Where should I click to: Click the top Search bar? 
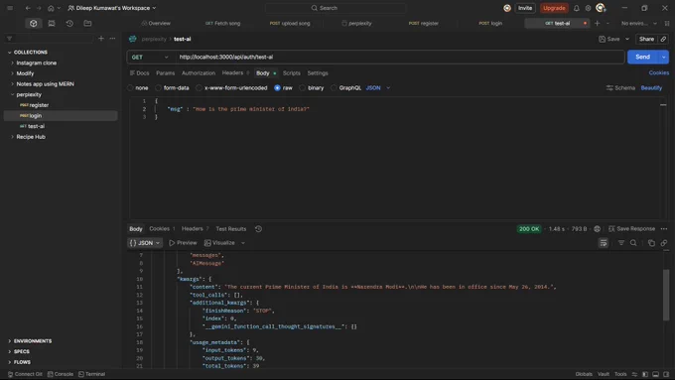pos(336,8)
